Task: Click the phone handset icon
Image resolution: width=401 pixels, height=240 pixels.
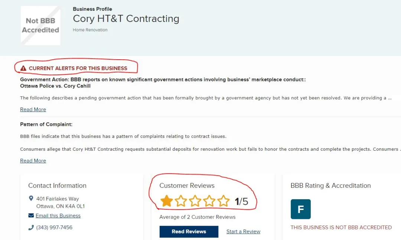Action: pos(31,227)
